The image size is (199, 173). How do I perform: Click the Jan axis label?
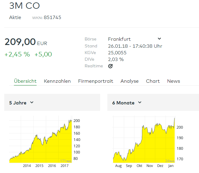(x=171, y=166)
